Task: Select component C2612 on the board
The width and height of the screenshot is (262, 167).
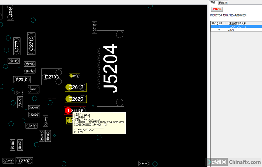Action: pos(76,87)
